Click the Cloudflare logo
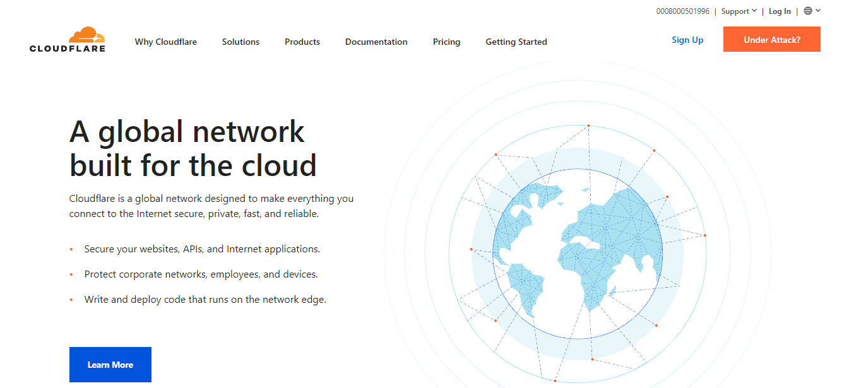Screen dimensions: 849x388 [68, 40]
